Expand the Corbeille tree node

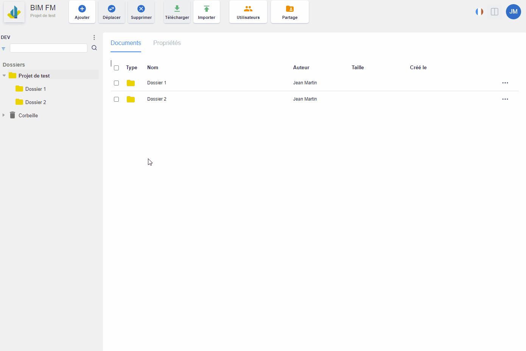(x=4, y=115)
